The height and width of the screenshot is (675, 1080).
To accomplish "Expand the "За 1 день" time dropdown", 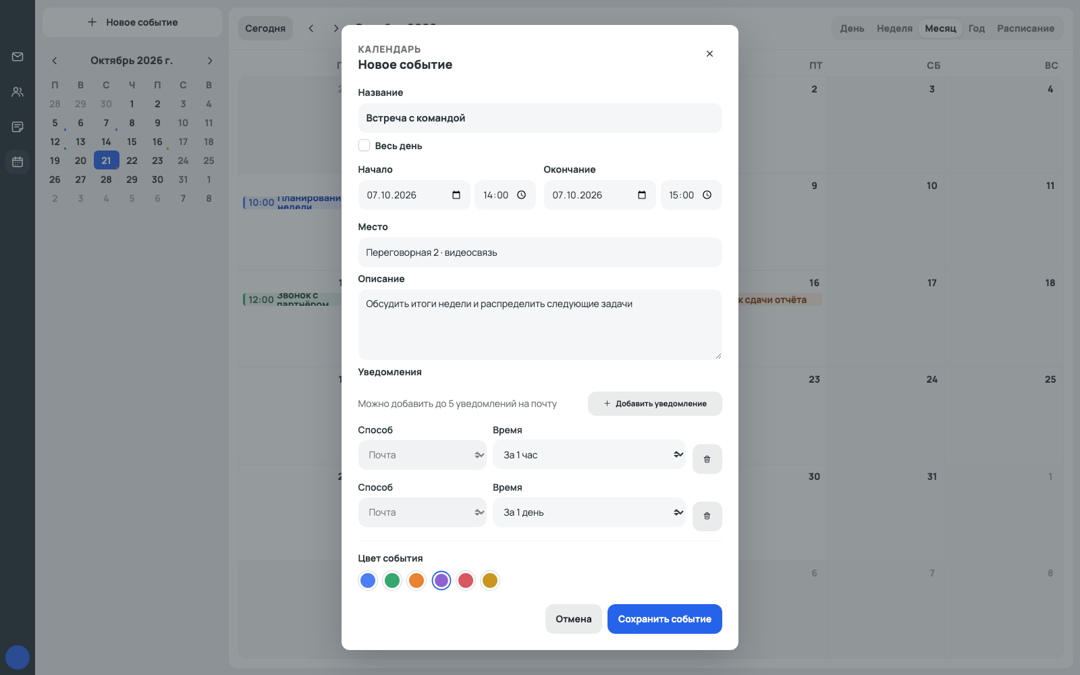I will [589, 512].
